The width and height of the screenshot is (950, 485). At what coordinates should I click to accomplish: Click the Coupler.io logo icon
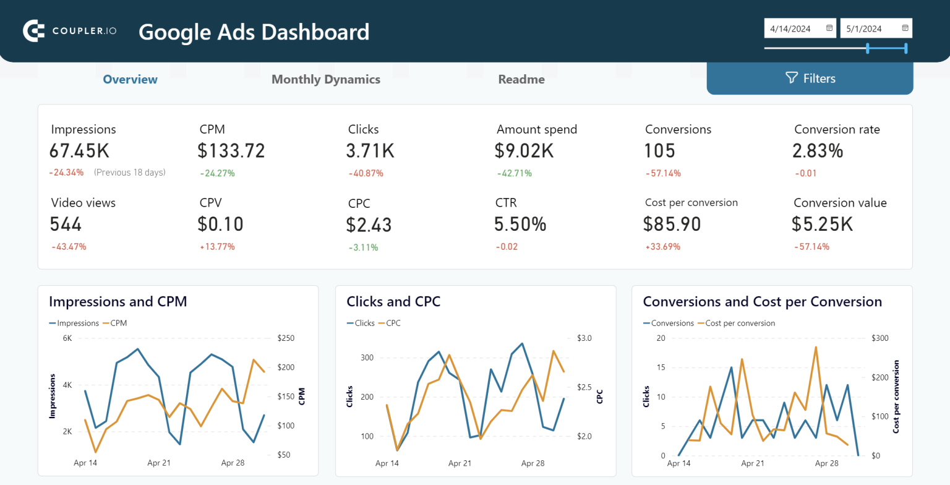coord(32,30)
